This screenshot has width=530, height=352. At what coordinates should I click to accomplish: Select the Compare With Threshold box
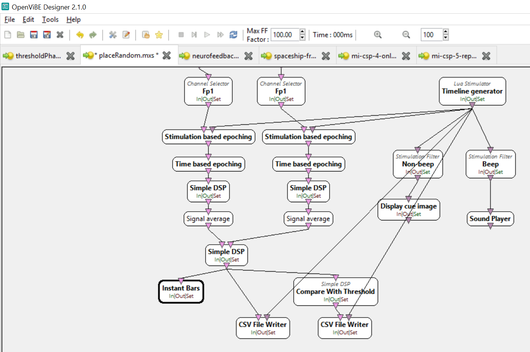click(x=336, y=291)
